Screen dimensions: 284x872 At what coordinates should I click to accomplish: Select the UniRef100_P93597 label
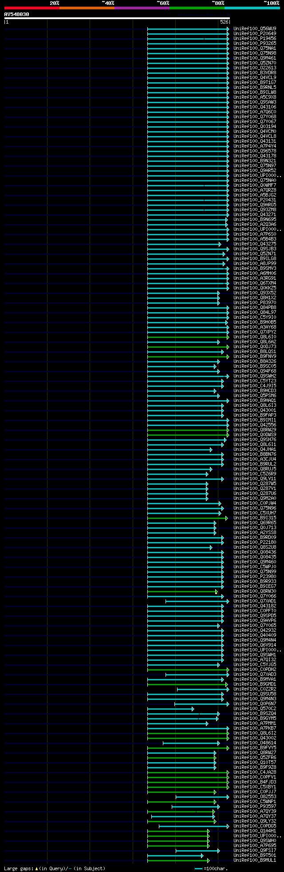coord(255,806)
